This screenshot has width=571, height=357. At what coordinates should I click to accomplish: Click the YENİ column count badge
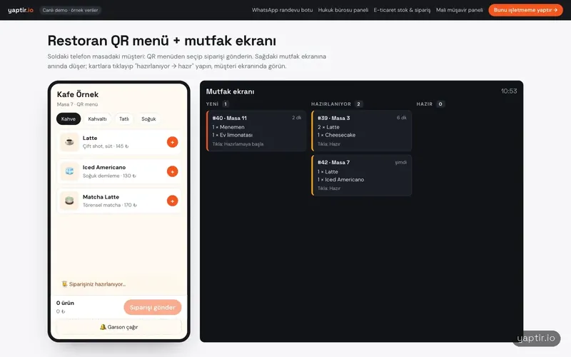[x=226, y=104]
